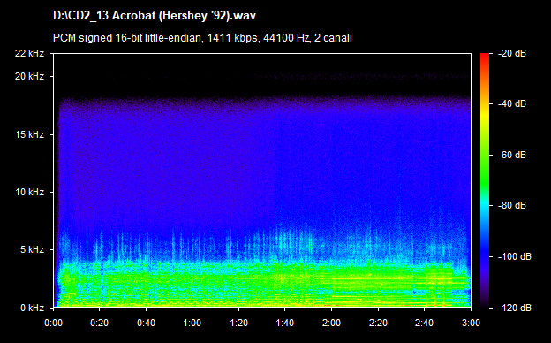
Task: Click the -80 dB scale label
Action: point(512,205)
